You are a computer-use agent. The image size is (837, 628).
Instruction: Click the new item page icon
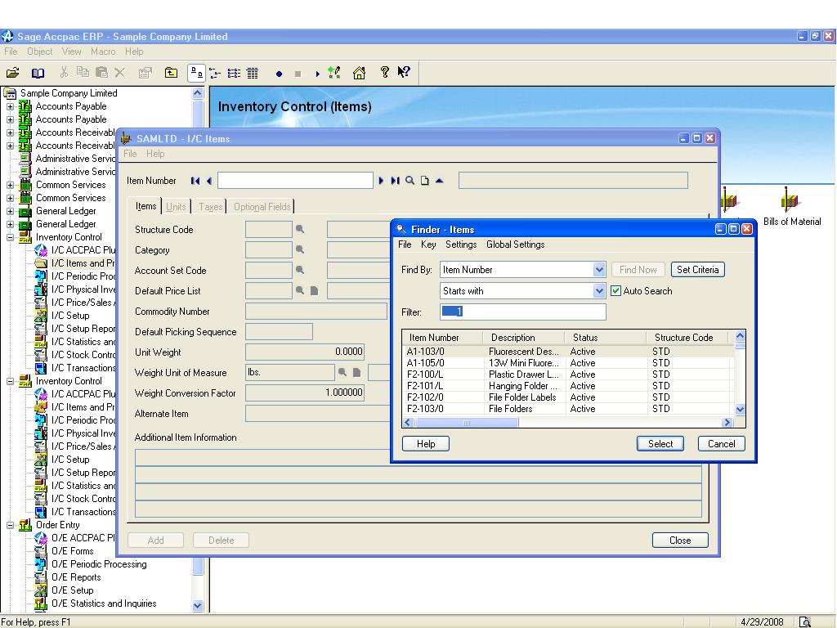click(424, 181)
